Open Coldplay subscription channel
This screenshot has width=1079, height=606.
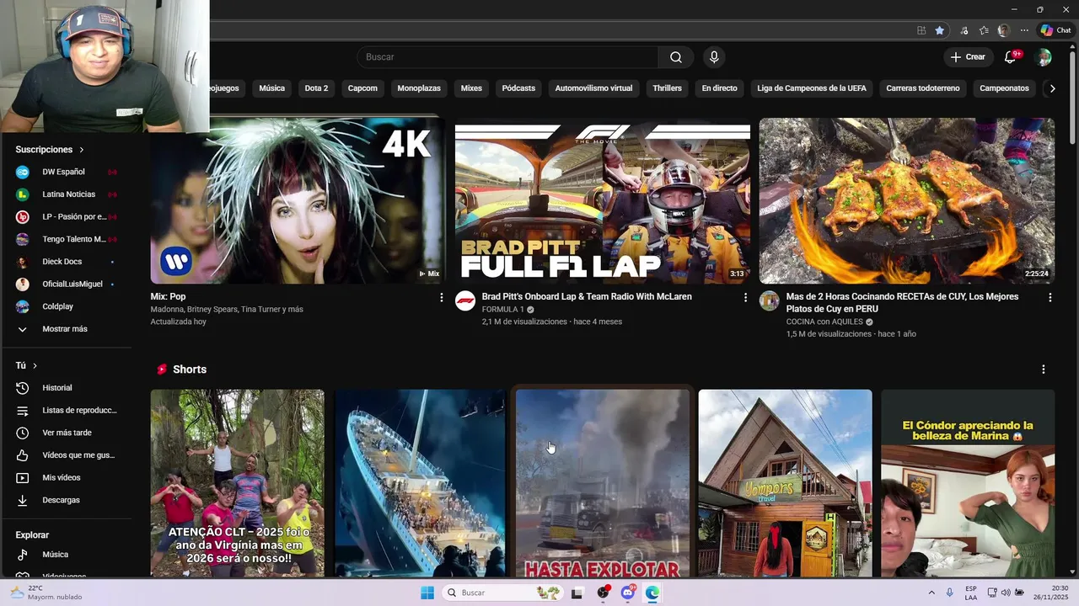pos(67,306)
